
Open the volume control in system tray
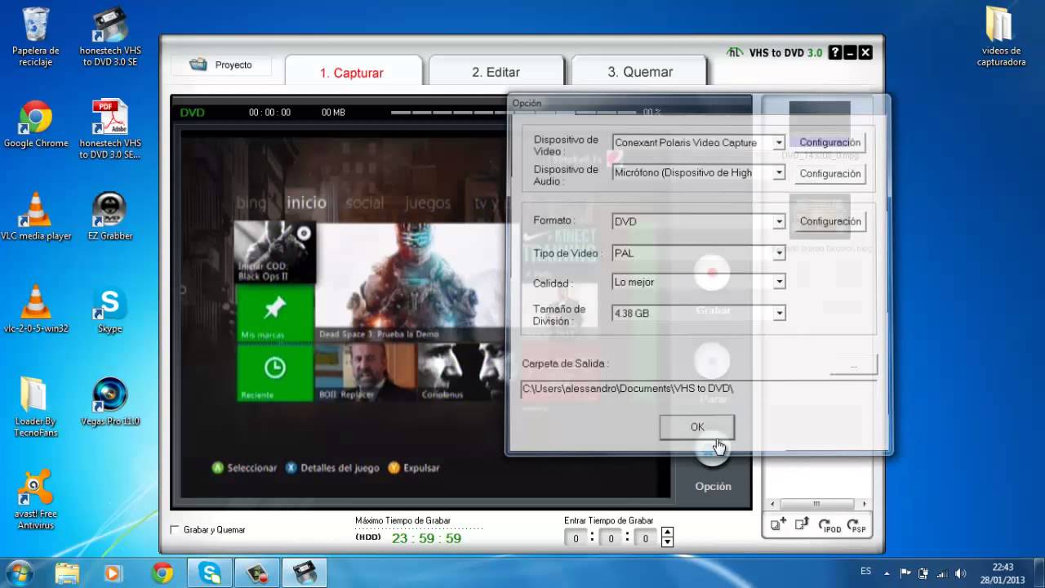pyautogui.click(x=960, y=573)
